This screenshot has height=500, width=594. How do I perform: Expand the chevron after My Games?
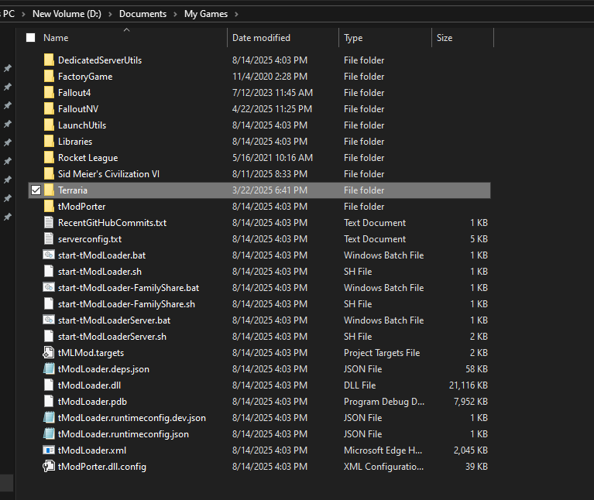pos(236,14)
